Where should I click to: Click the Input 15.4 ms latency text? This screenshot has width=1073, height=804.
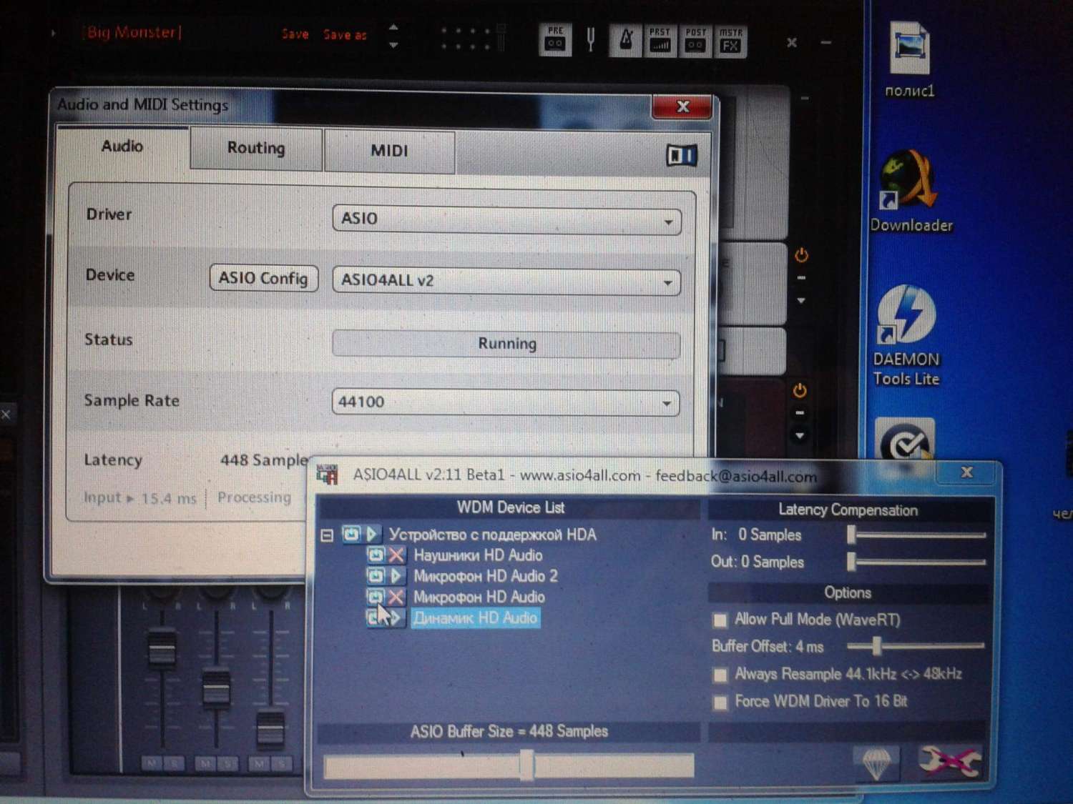pos(140,498)
